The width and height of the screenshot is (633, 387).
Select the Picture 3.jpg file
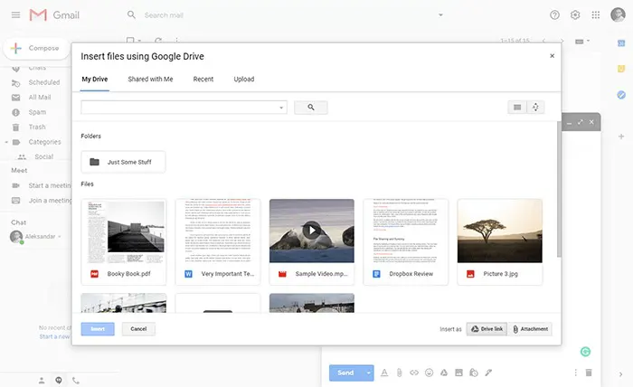[500, 241]
